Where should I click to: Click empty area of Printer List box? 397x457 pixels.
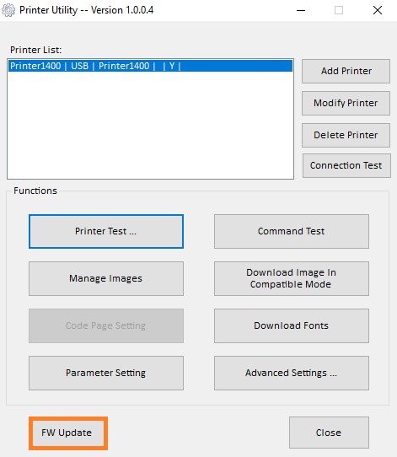tap(150, 126)
